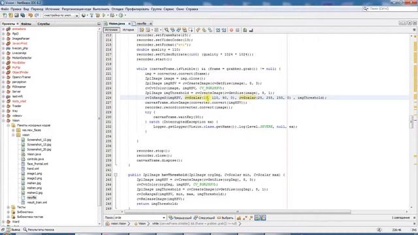418x235 pixels.
Task: Click the Следующий search button
Action: click(x=204, y=218)
